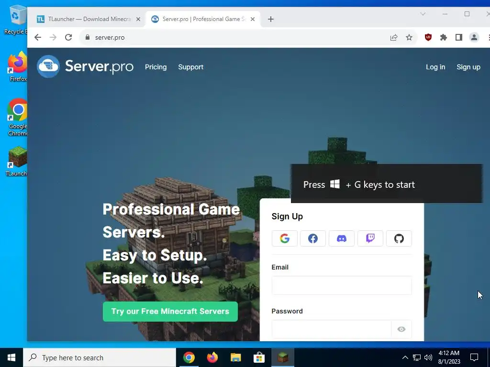This screenshot has width=490, height=367.
Task: Click Sign up link in header
Action: [468, 67]
